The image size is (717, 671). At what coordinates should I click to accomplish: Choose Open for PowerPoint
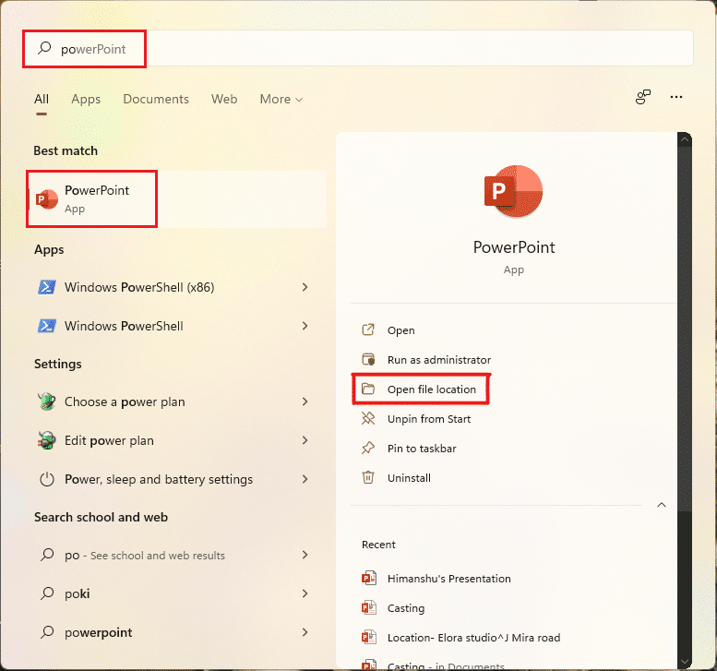point(401,330)
